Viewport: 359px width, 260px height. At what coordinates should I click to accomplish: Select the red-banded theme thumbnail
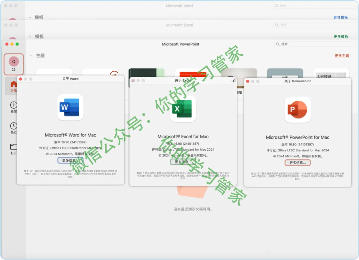point(193,73)
